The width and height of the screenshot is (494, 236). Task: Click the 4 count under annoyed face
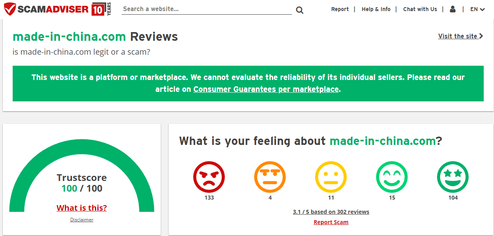pyautogui.click(x=270, y=198)
